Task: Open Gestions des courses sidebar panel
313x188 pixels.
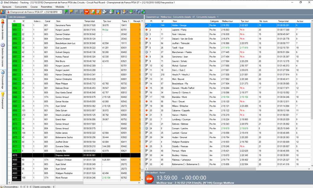Action: pyautogui.click(x=3, y=54)
